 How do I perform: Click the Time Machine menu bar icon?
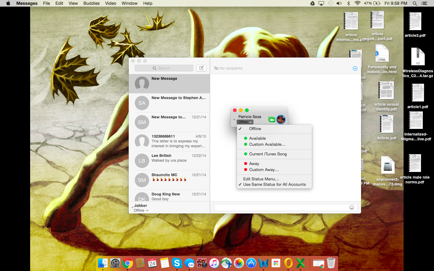330,3
